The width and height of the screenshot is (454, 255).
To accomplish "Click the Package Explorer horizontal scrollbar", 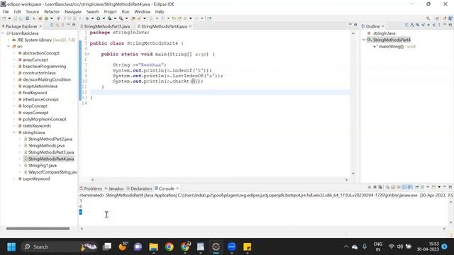I will pos(38,229).
